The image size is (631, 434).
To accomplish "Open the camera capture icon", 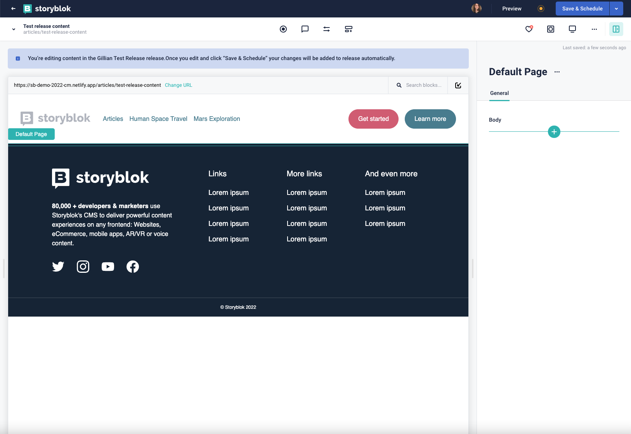I will pyautogui.click(x=551, y=29).
